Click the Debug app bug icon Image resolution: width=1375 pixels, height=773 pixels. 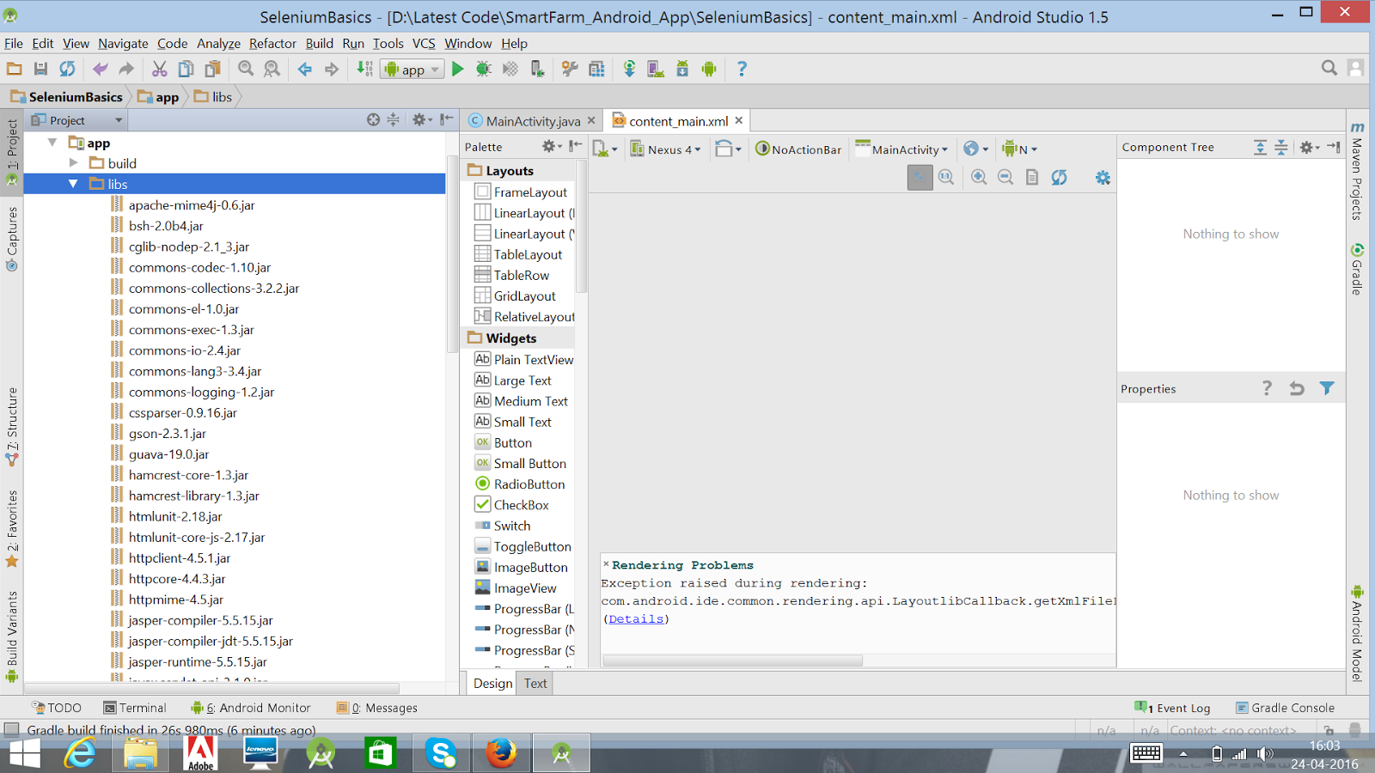tap(484, 69)
